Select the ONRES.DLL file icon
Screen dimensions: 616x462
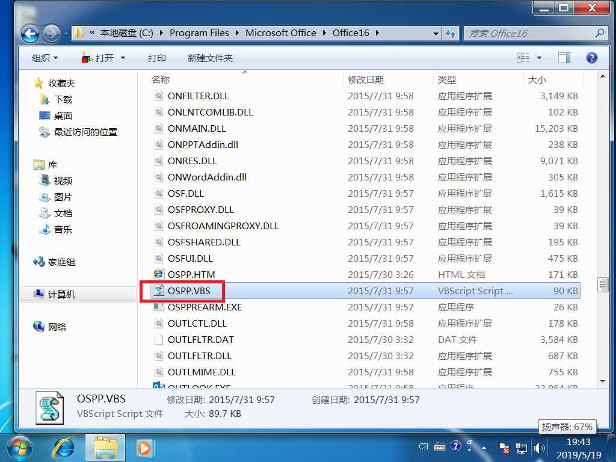pyautogui.click(x=158, y=161)
